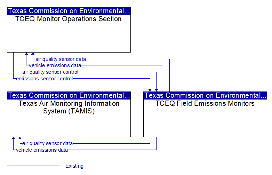Image resolution: width=272 pixels, height=175 pixels.
Task: Click arrowhead of air quality sensor control at Field Monitors
Action: [x=157, y=90]
